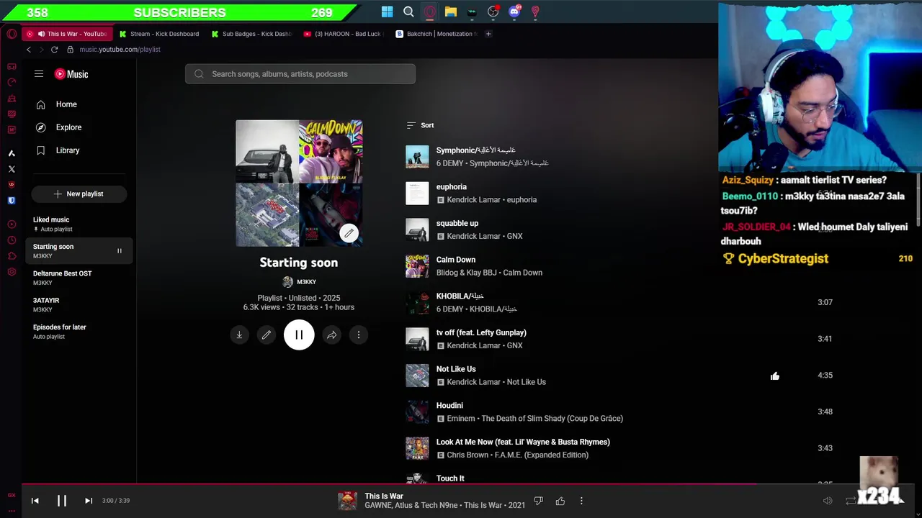The height and width of the screenshot is (518, 922).
Task: Open the Liked music auto playlist
Action: point(79,224)
